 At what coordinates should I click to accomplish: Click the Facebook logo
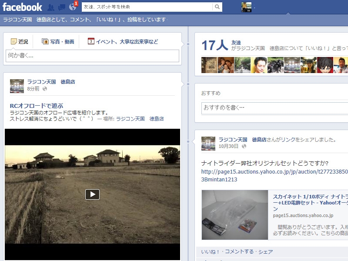pos(22,7)
